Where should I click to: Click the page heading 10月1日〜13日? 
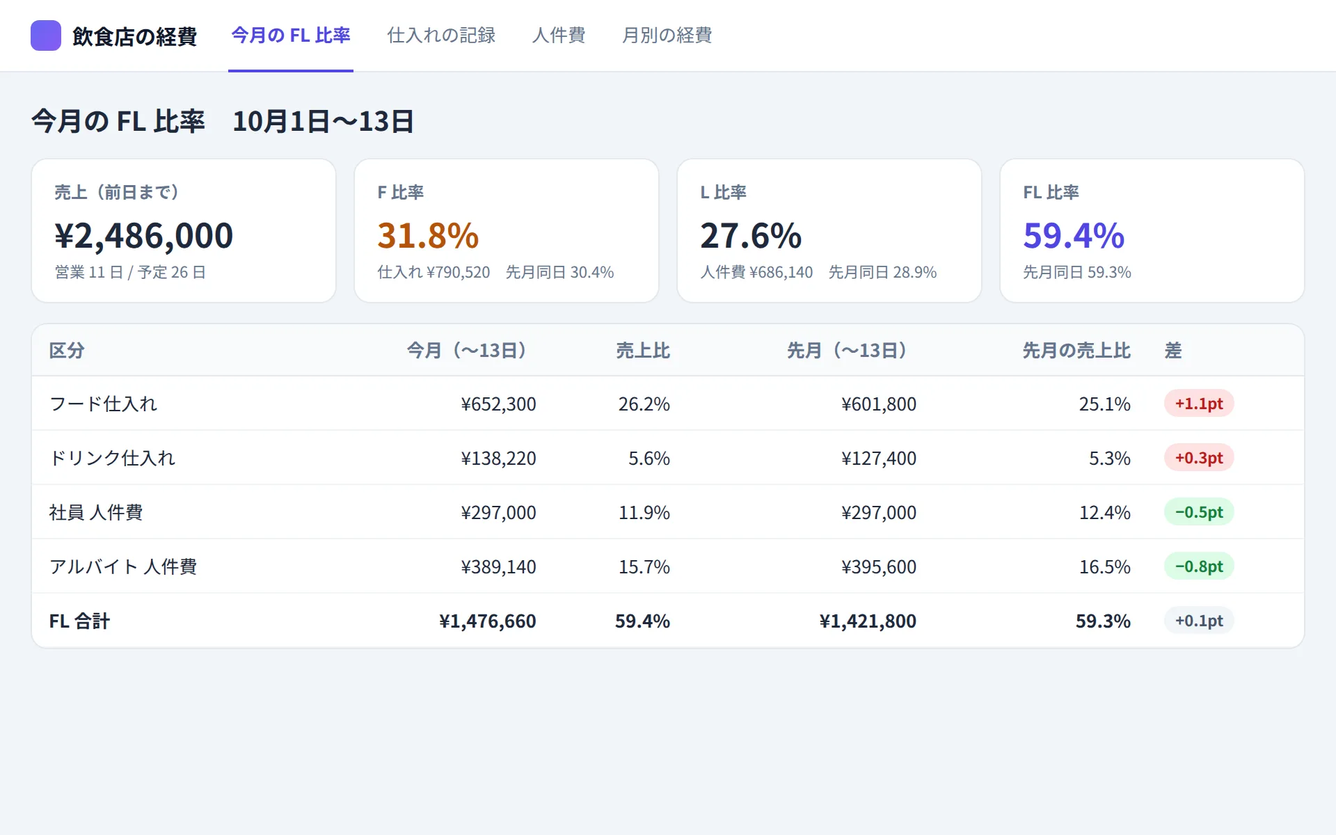pos(323,121)
